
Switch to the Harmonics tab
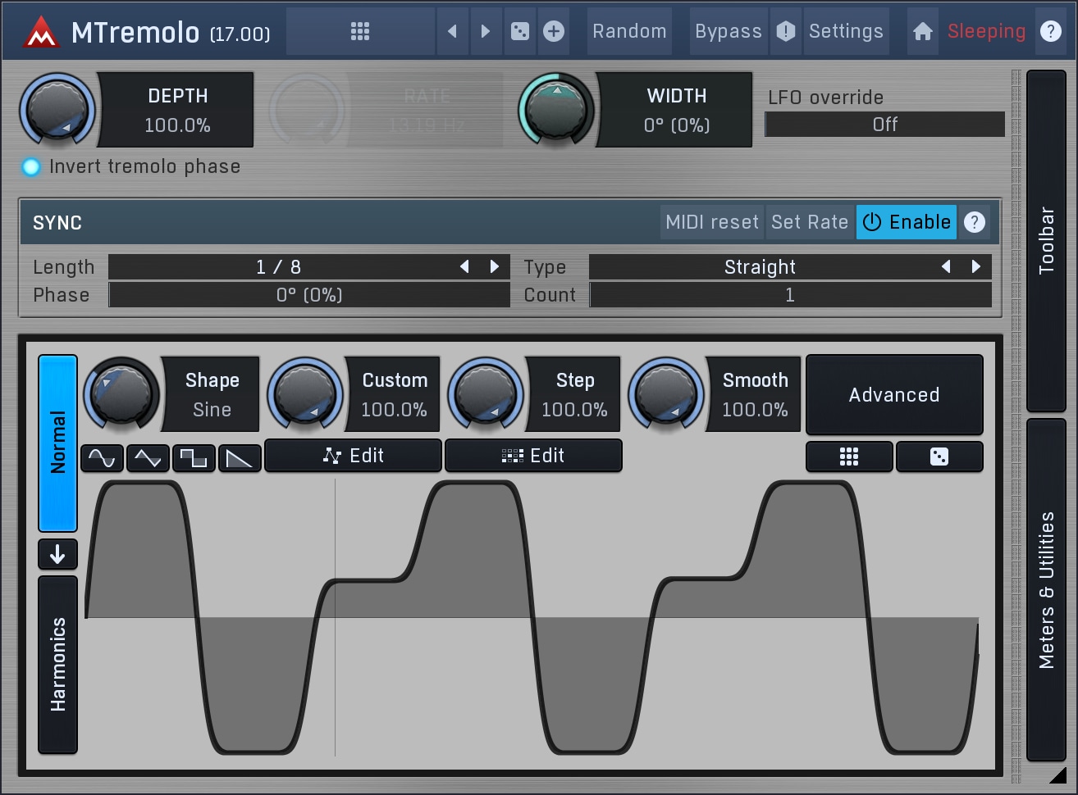point(57,664)
